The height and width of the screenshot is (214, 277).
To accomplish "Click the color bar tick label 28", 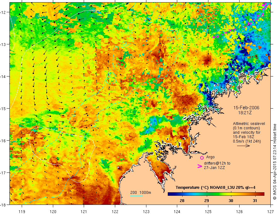I will pos(182,200).
